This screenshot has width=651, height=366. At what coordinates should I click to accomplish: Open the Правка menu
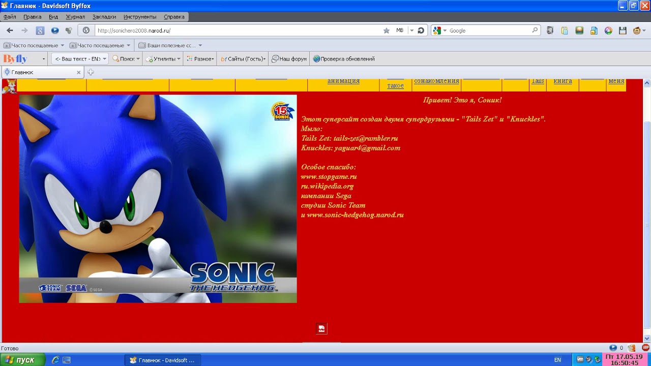point(32,17)
